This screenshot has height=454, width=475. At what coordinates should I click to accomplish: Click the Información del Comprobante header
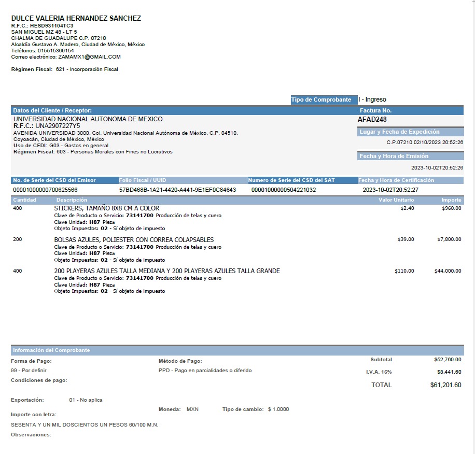coord(51,350)
